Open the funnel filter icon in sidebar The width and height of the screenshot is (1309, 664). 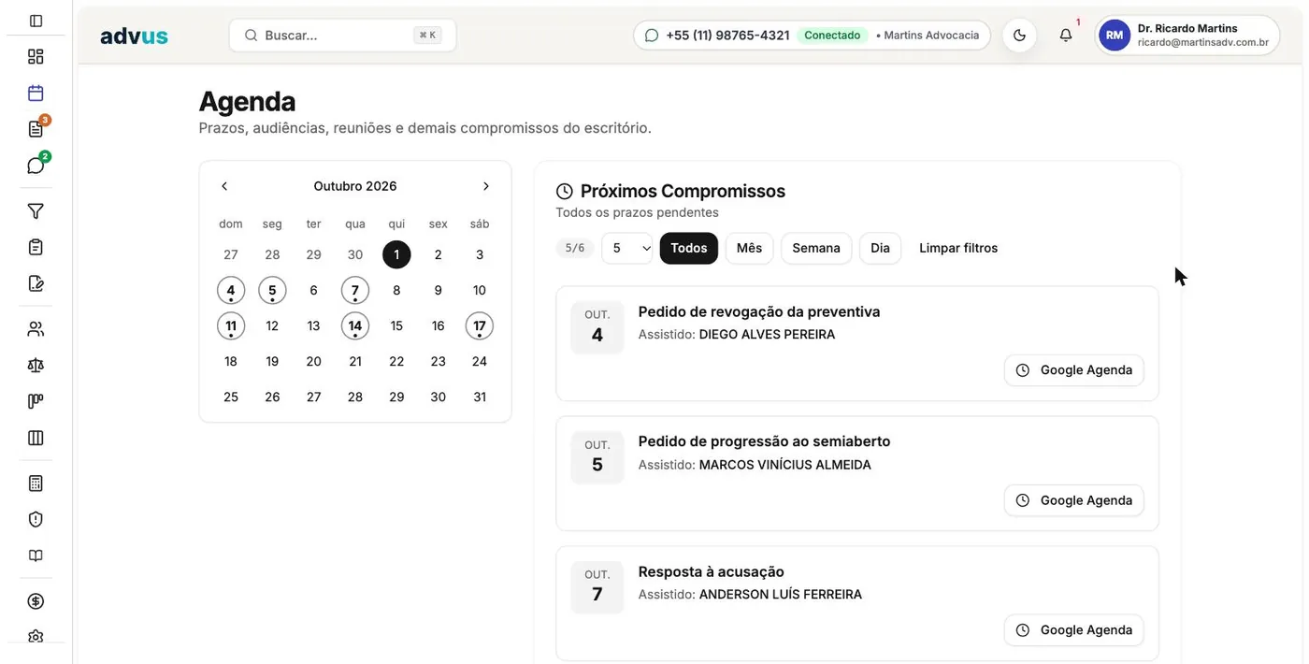tap(36, 211)
